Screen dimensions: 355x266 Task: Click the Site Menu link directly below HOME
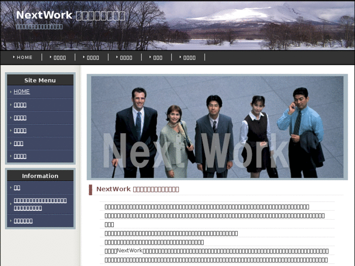[20, 105]
